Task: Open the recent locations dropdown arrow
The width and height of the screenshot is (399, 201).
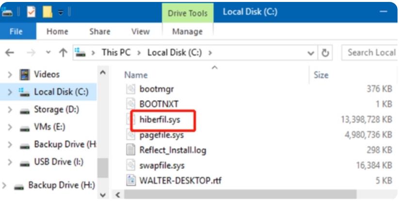Action: point(48,53)
